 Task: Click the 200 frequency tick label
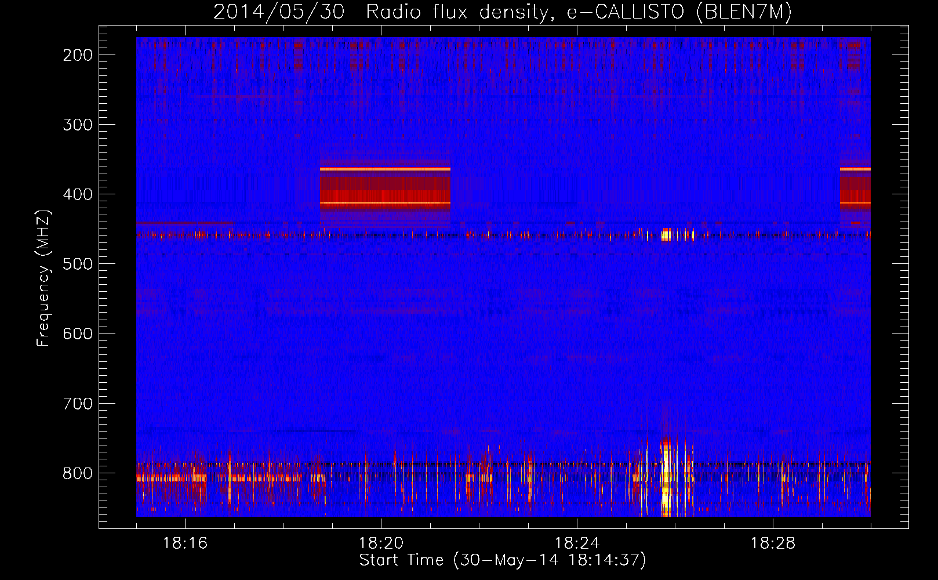(x=77, y=55)
